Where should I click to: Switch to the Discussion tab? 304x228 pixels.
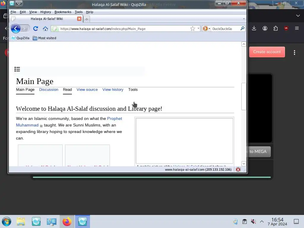click(x=49, y=90)
